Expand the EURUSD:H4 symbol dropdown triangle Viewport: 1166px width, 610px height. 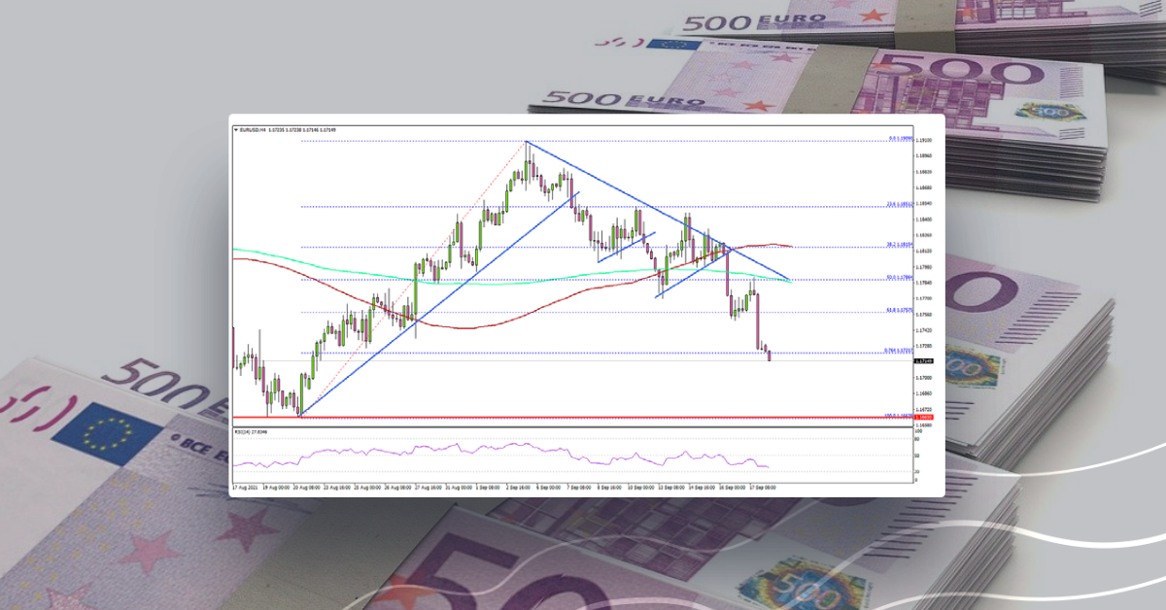236,126
